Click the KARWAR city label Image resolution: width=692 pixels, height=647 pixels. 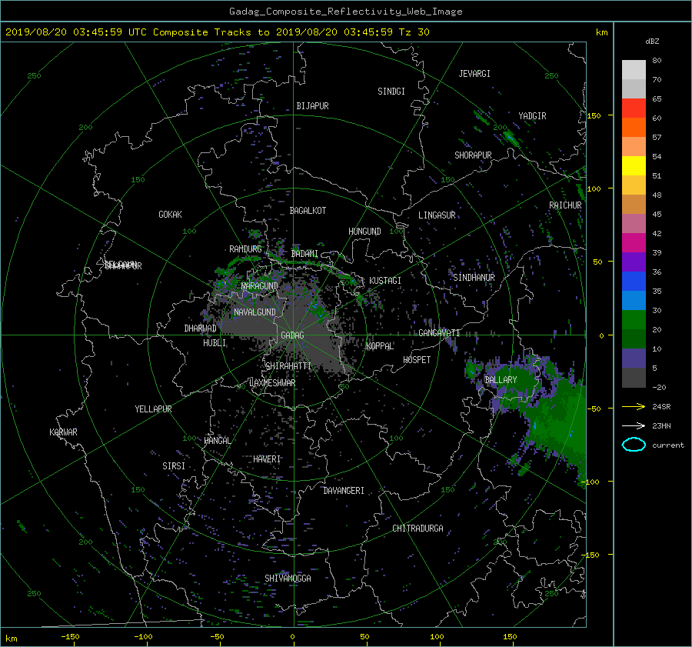[x=63, y=432]
